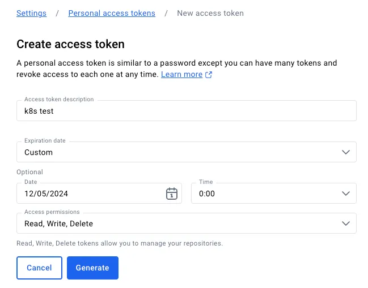Click the Optional label text
The image size is (368, 288).
pos(29,172)
